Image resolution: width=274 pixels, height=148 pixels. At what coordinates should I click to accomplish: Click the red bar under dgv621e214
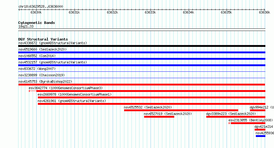[260, 130]
